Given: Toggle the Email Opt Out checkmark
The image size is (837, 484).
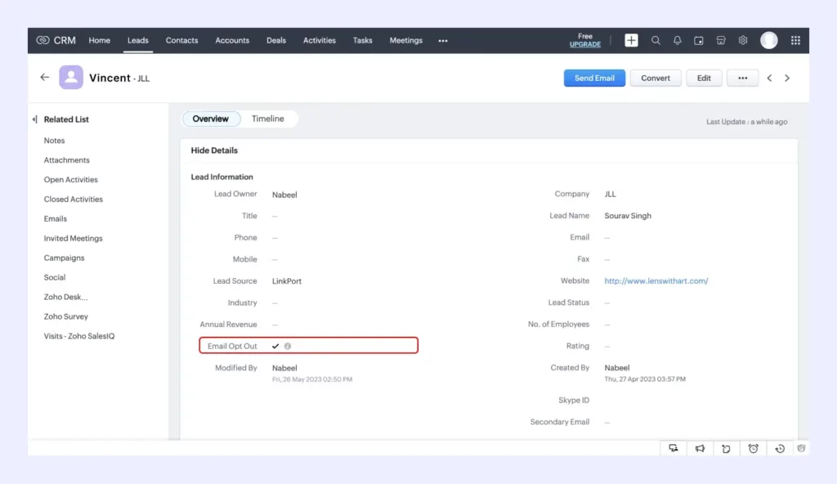Looking at the screenshot, I should 275,346.
